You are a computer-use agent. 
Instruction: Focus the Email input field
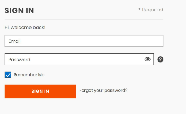point(84,41)
